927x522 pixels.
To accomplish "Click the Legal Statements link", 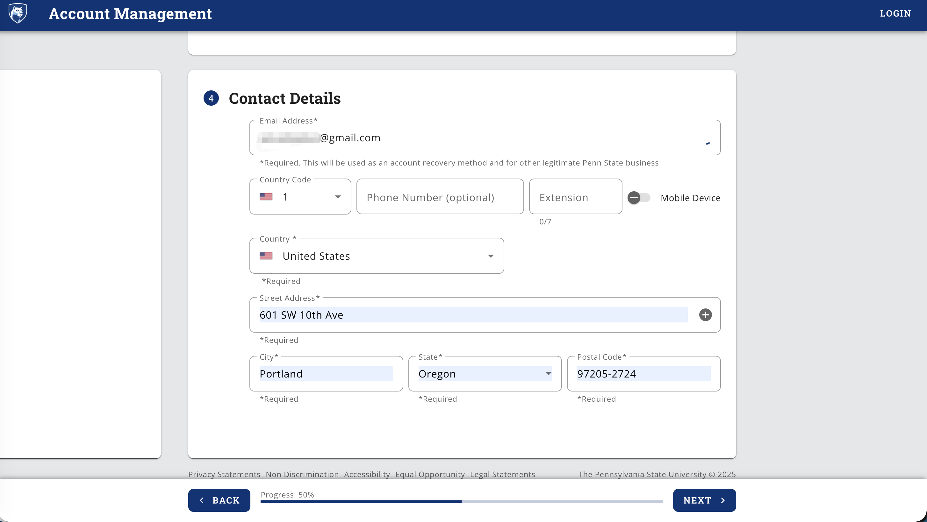I will coord(502,474).
